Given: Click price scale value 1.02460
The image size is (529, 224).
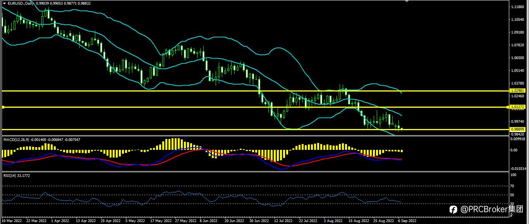Looking at the screenshot, I should tap(517, 96).
